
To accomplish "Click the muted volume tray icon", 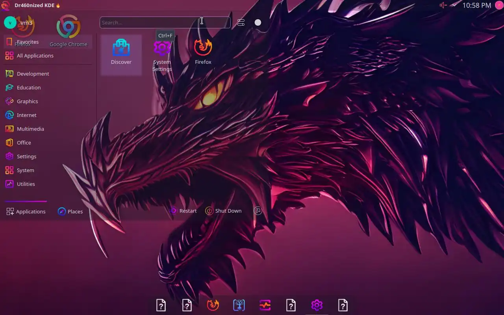I will coord(443,5).
